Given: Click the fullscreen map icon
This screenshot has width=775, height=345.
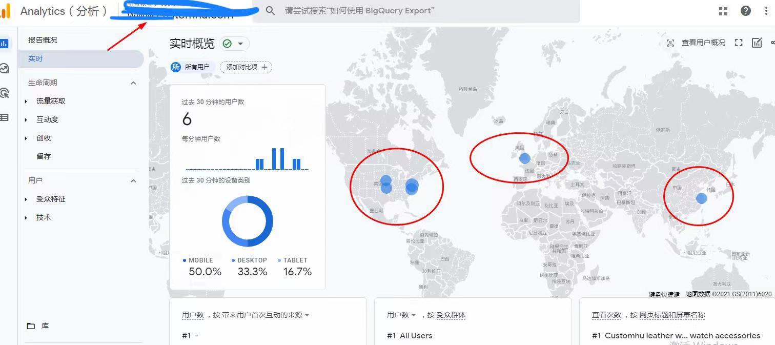Looking at the screenshot, I should tap(739, 43).
